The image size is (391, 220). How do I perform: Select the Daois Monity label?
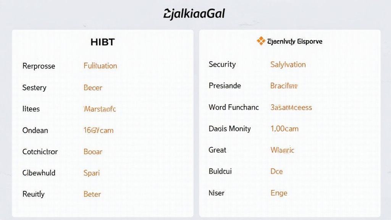pos(229,129)
